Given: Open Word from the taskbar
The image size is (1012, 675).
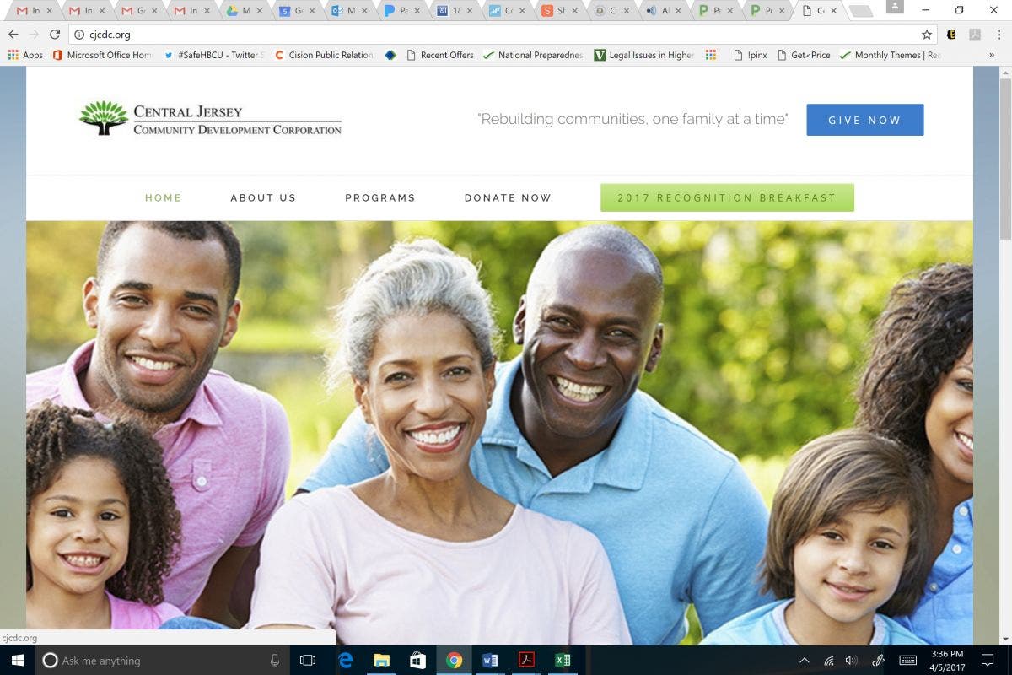Looking at the screenshot, I should (x=490, y=660).
